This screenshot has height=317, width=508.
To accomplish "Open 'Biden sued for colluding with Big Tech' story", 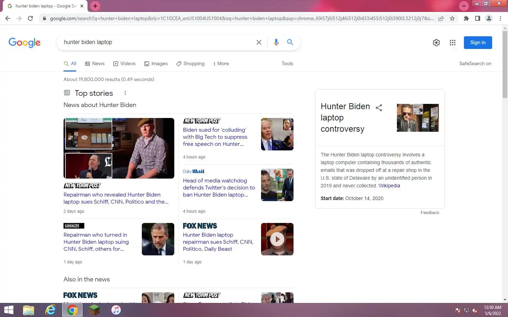I will (x=215, y=137).
